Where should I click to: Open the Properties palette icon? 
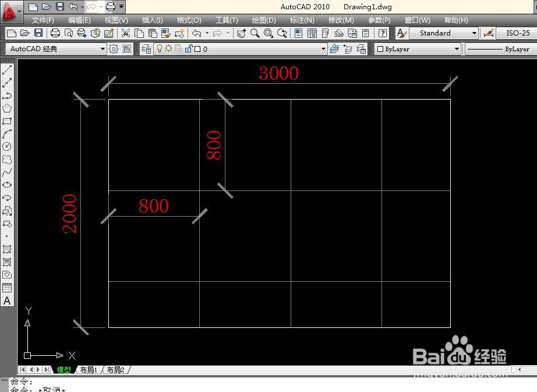point(299,33)
